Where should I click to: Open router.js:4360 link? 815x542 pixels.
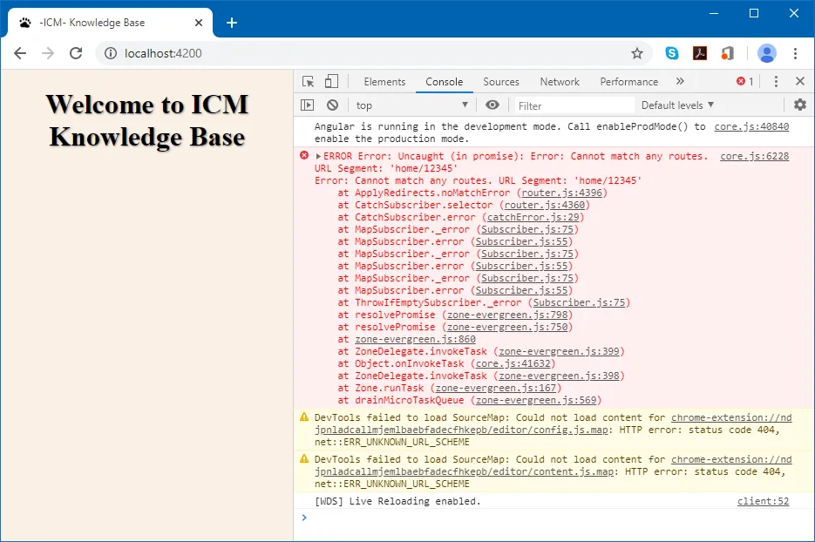[x=545, y=205]
